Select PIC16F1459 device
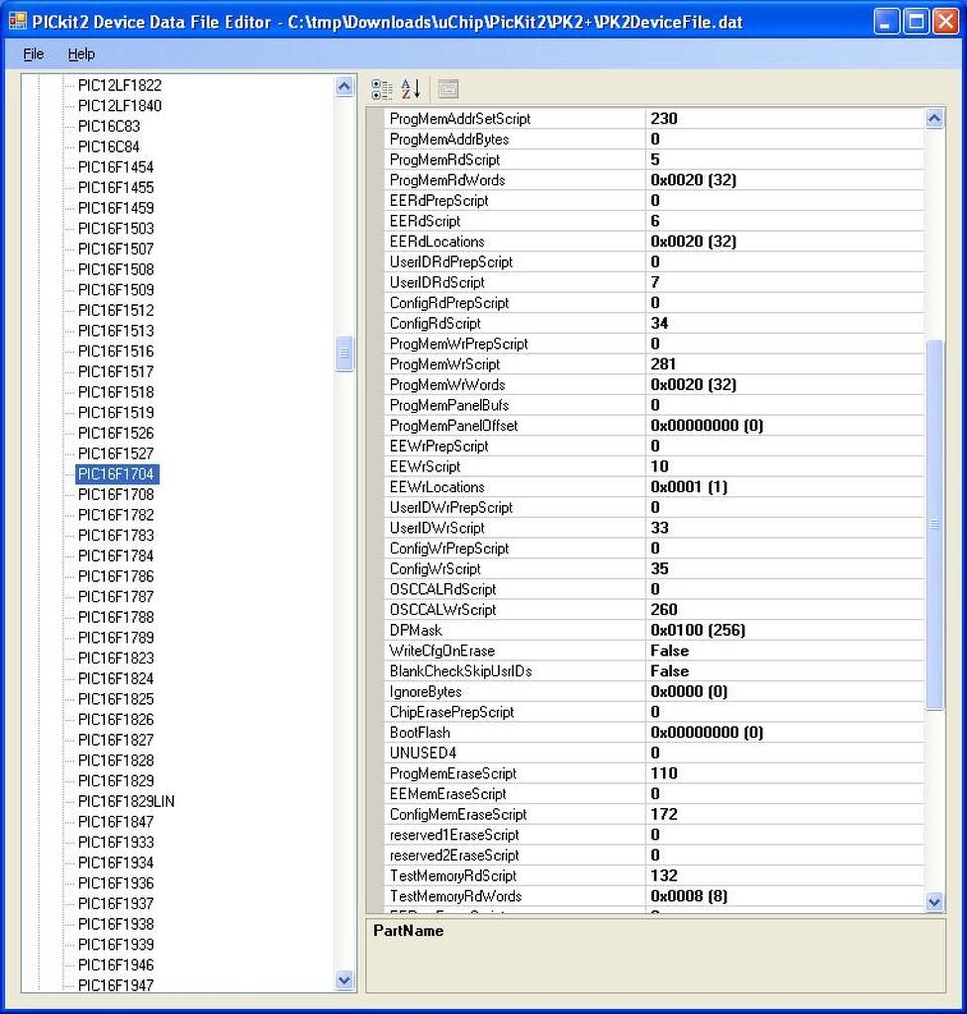 tap(116, 208)
